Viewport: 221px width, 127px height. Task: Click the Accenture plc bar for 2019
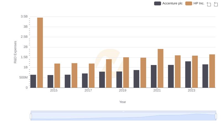[x=119, y=80]
